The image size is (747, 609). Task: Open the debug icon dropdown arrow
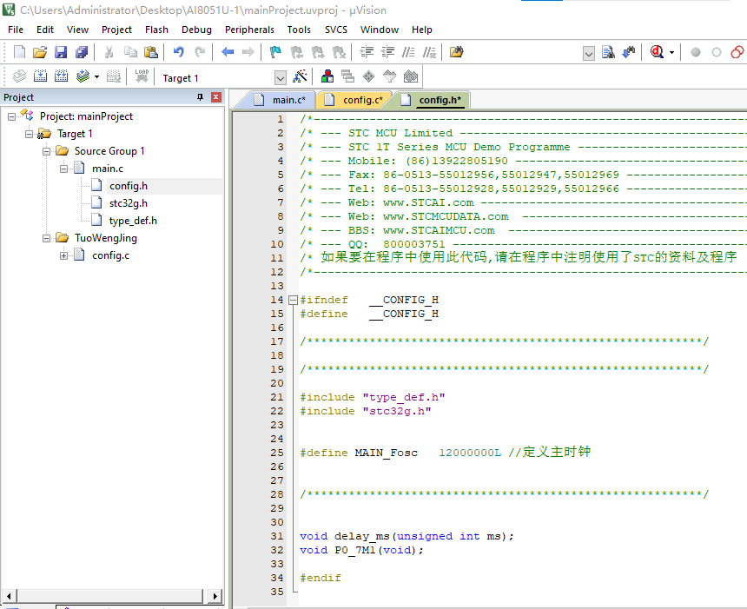point(671,52)
